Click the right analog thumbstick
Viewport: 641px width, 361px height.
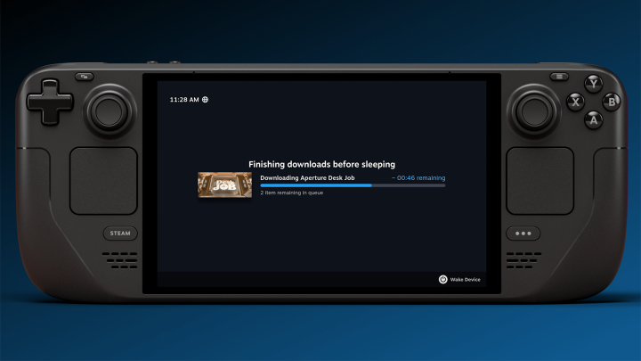pyautogui.click(x=534, y=111)
